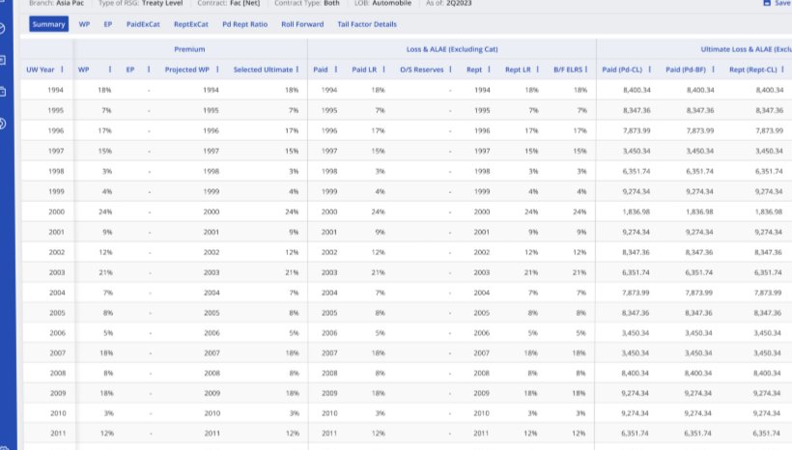Open the UW Year column menu icon
The image size is (792, 450).
click(x=62, y=70)
